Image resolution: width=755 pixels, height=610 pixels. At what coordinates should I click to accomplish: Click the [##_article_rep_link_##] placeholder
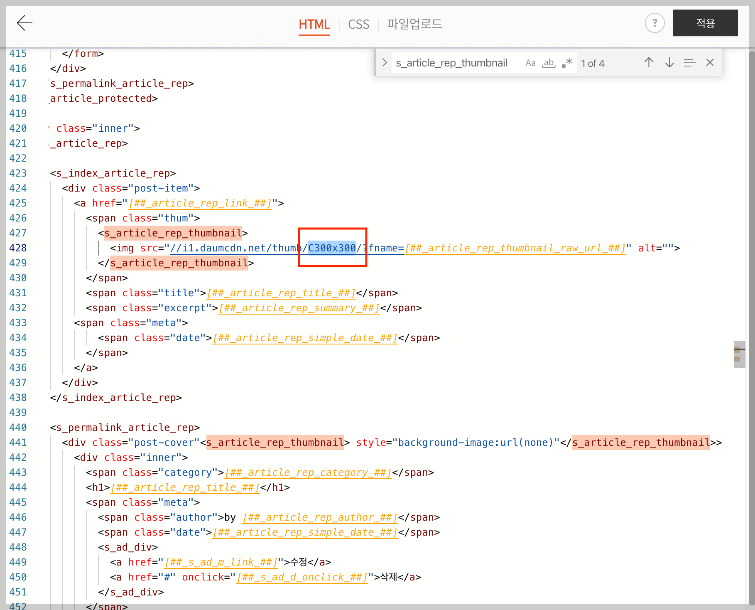[x=200, y=203]
